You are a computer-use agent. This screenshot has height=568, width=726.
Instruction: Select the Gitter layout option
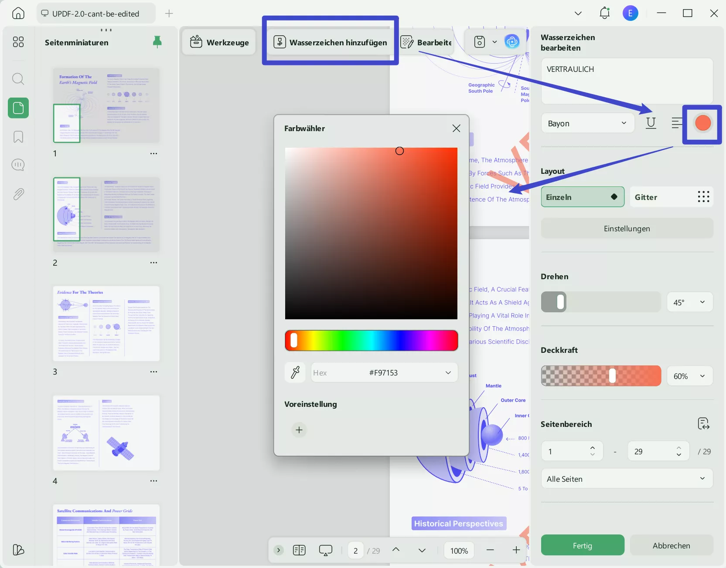click(x=671, y=197)
